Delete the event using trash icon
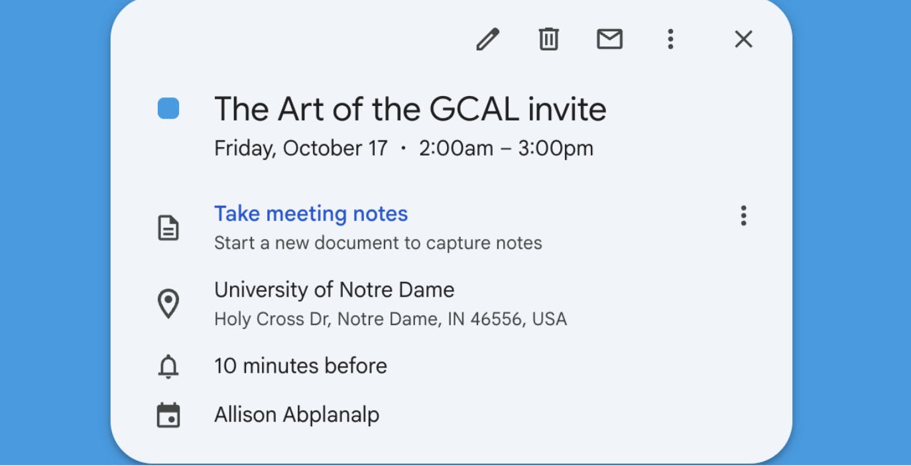The width and height of the screenshot is (911, 466). click(548, 40)
